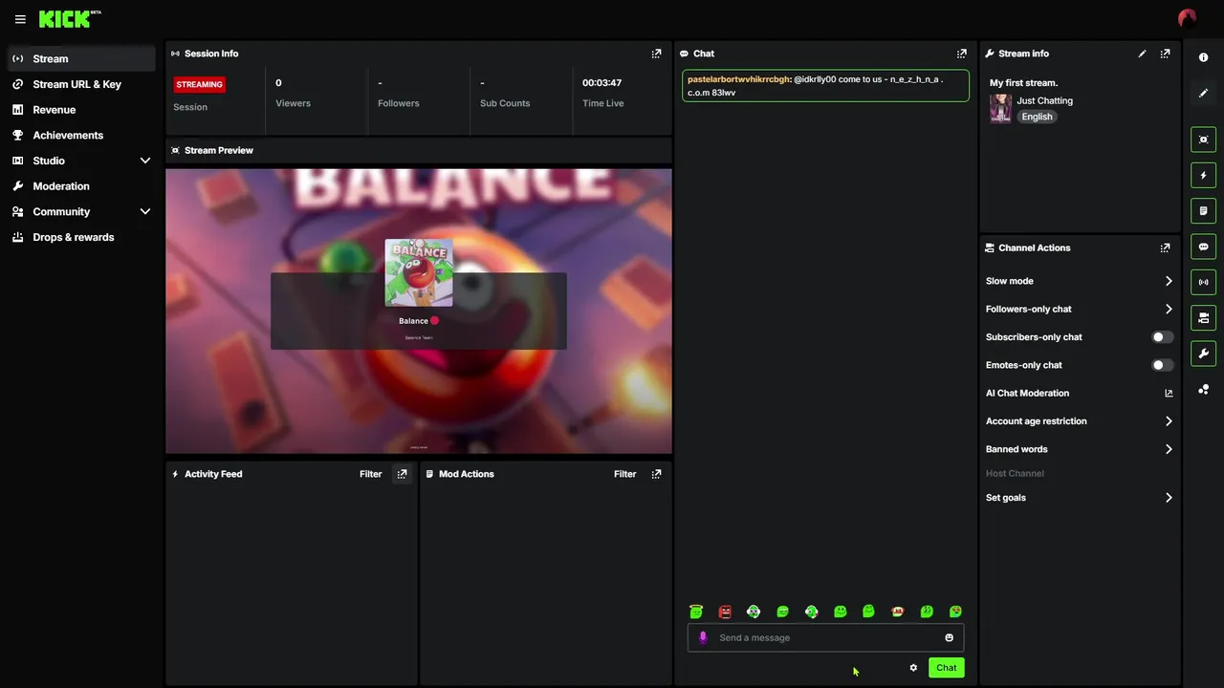
Task: Open Filter for Activity Feed
Action: (x=370, y=474)
